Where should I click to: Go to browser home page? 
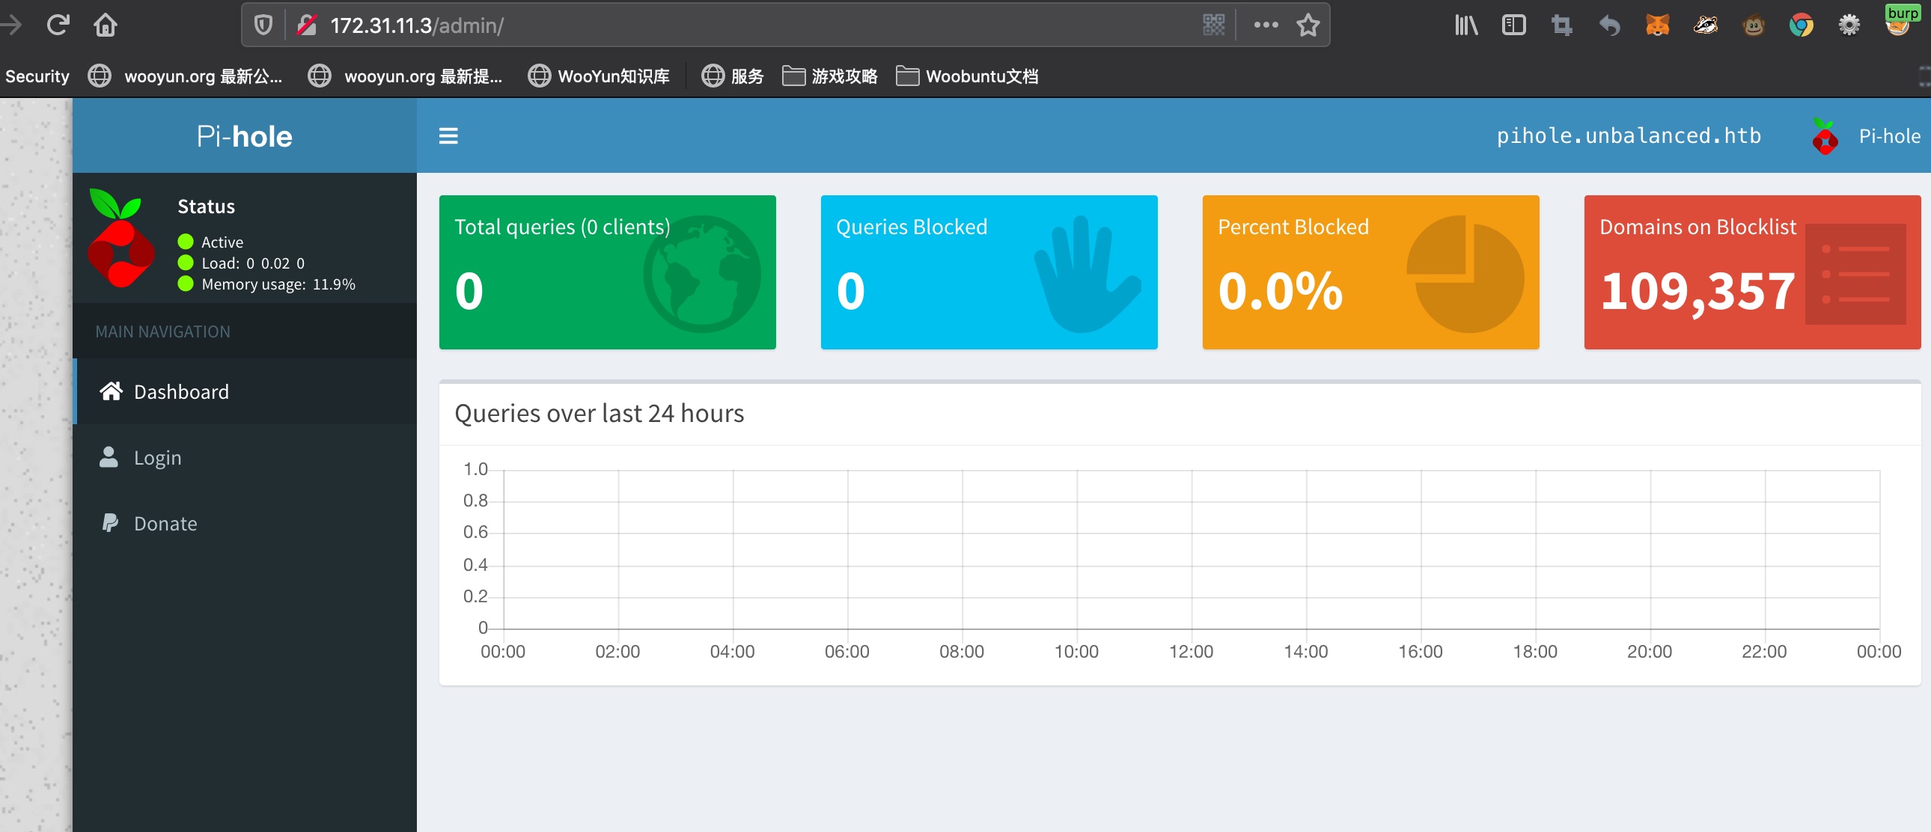(x=105, y=25)
